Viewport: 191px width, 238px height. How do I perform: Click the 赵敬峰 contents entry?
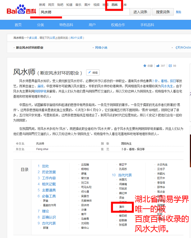tap(123, 220)
